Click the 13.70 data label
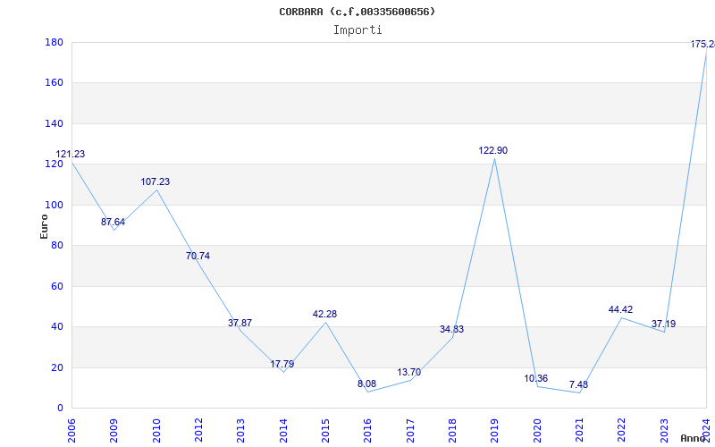The height and width of the screenshot is (447, 715). click(x=409, y=372)
